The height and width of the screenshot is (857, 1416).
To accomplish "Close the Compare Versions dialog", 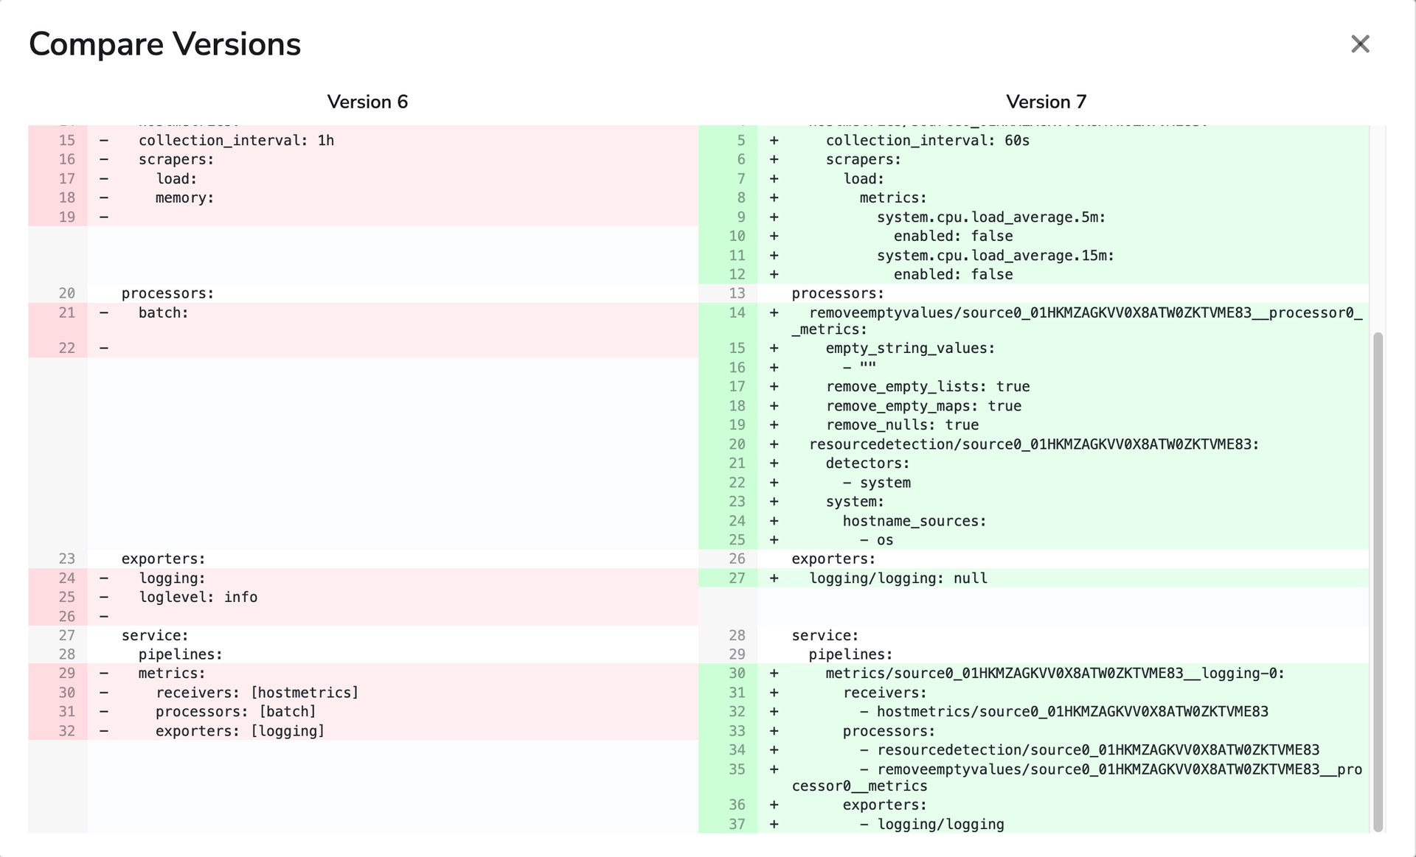I will click(x=1360, y=44).
